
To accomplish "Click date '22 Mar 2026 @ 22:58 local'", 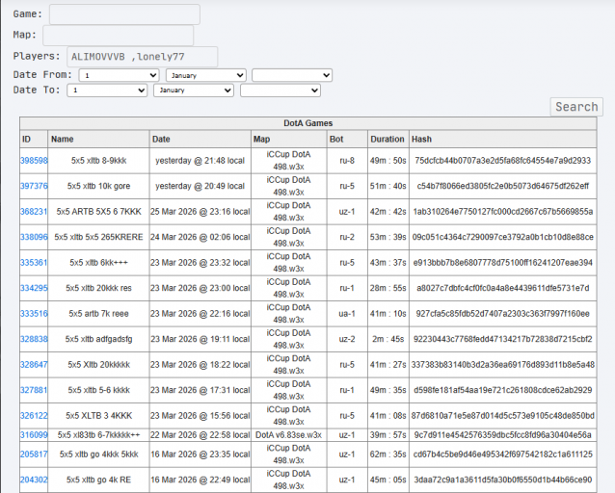I will (201, 435).
